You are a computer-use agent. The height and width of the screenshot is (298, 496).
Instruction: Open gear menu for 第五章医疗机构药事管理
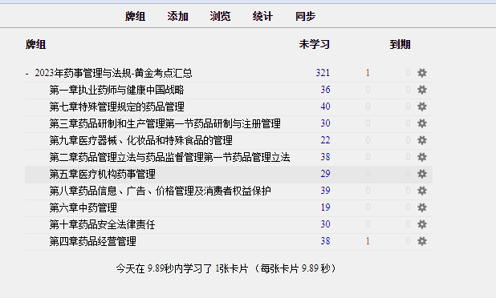coord(422,174)
